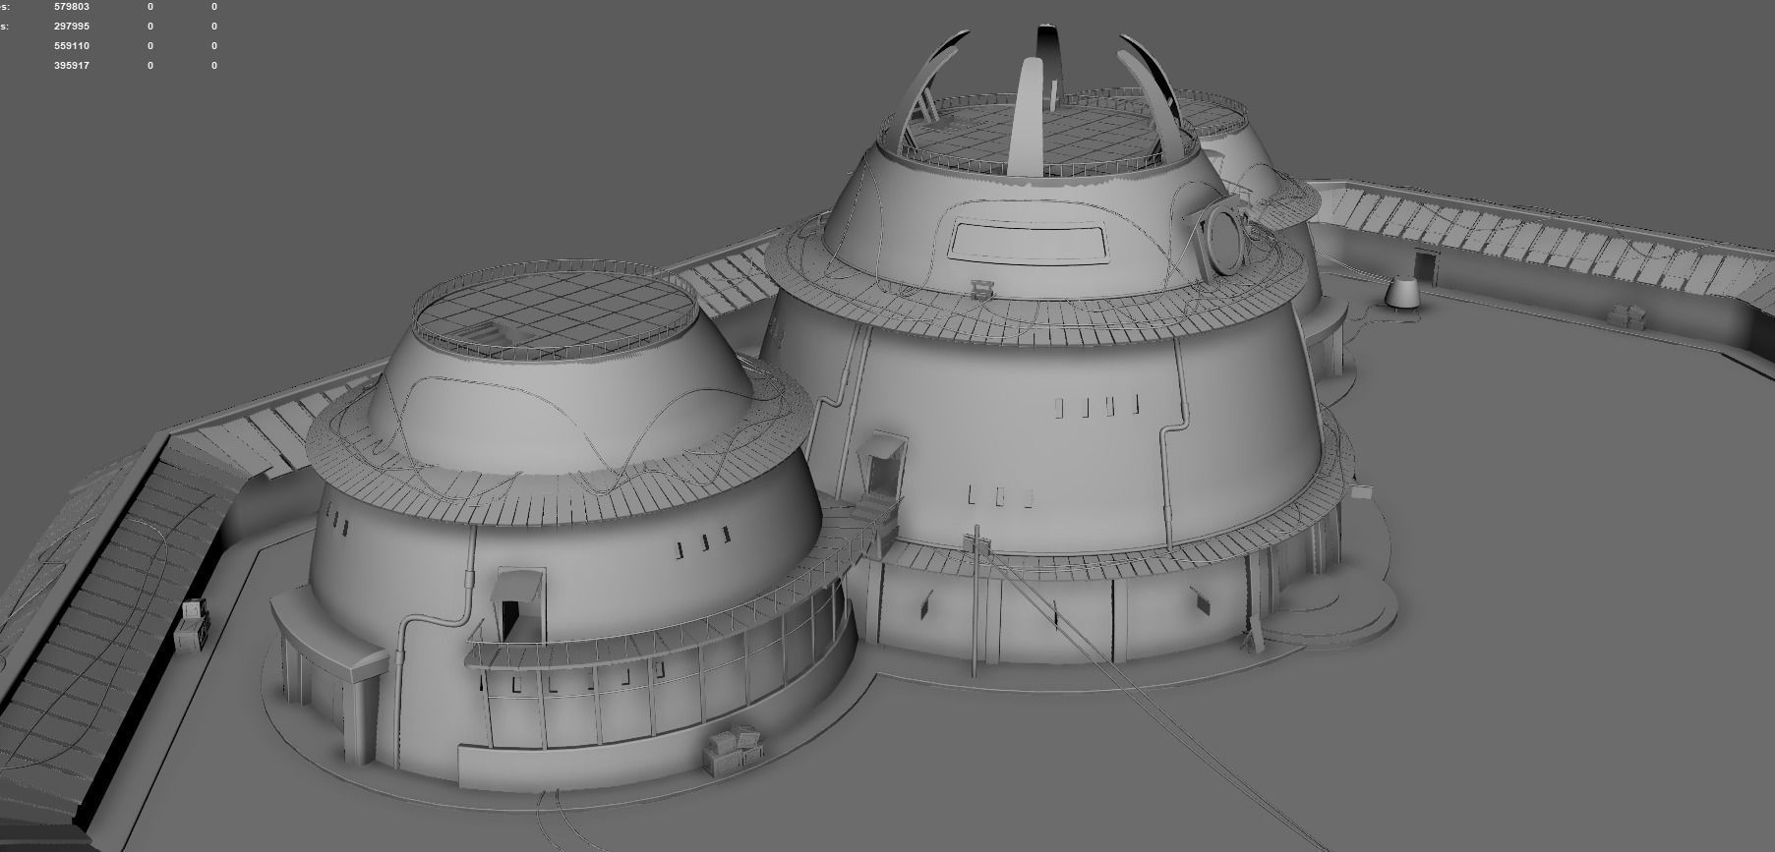This screenshot has width=1775, height=852.
Task: Select the poly count value 297995
Action: (x=72, y=27)
